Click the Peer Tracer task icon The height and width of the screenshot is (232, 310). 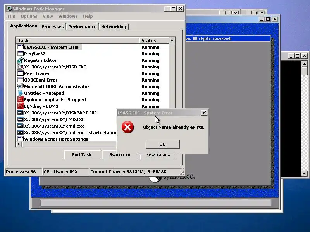click(x=21, y=73)
